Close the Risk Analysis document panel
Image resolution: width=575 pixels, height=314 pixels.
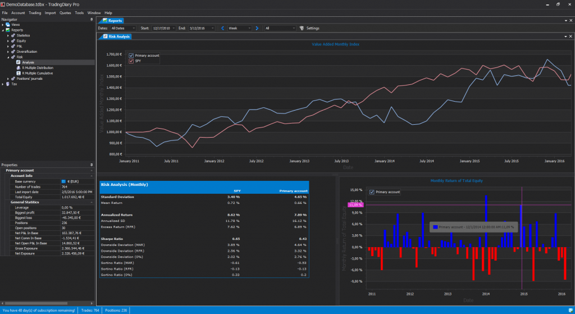click(x=571, y=37)
